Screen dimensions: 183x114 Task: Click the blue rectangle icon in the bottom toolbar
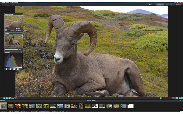click(x=12, y=98)
